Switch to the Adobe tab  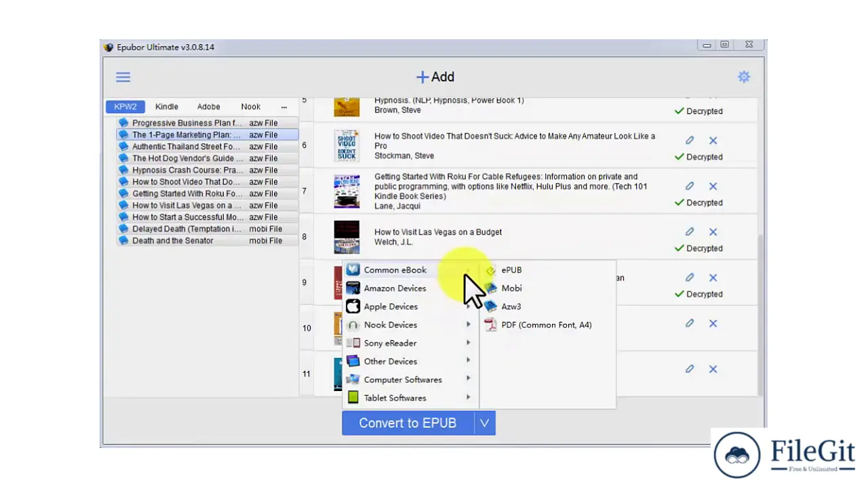(209, 106)
